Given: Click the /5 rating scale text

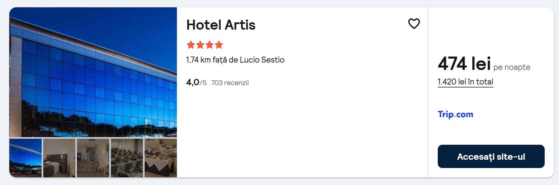Looking at the screenshot, I should (203, 83).
